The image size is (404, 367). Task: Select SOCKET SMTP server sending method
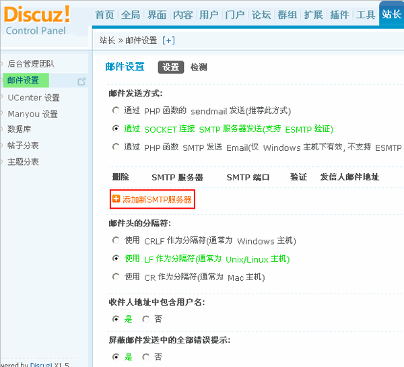[x=116, y=128]
